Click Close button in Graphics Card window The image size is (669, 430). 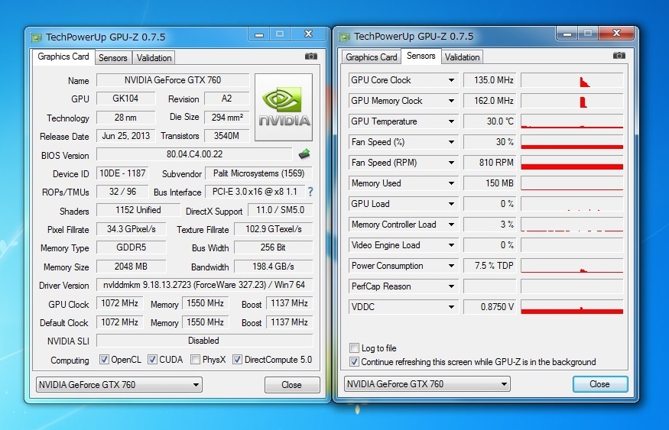[292, 385]
